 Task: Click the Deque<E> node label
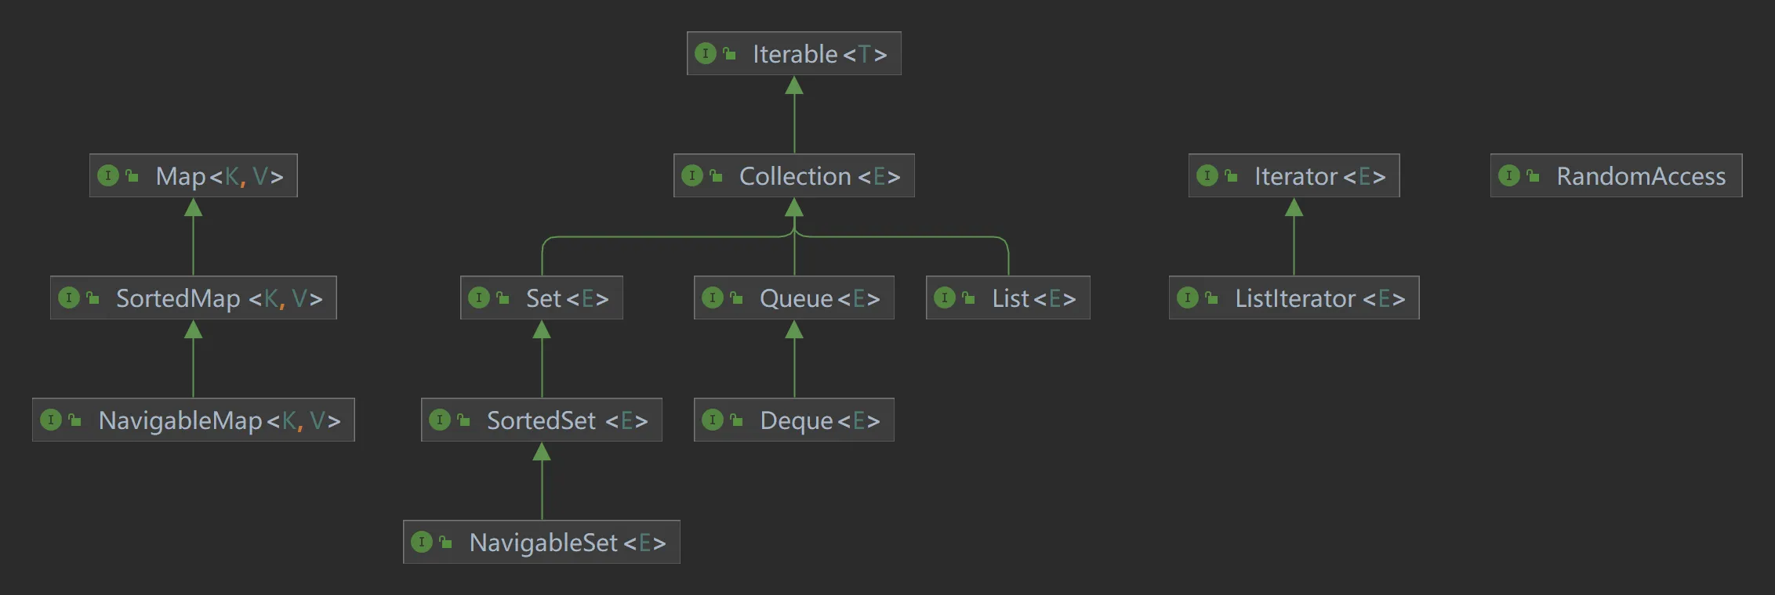coord(819,420)
